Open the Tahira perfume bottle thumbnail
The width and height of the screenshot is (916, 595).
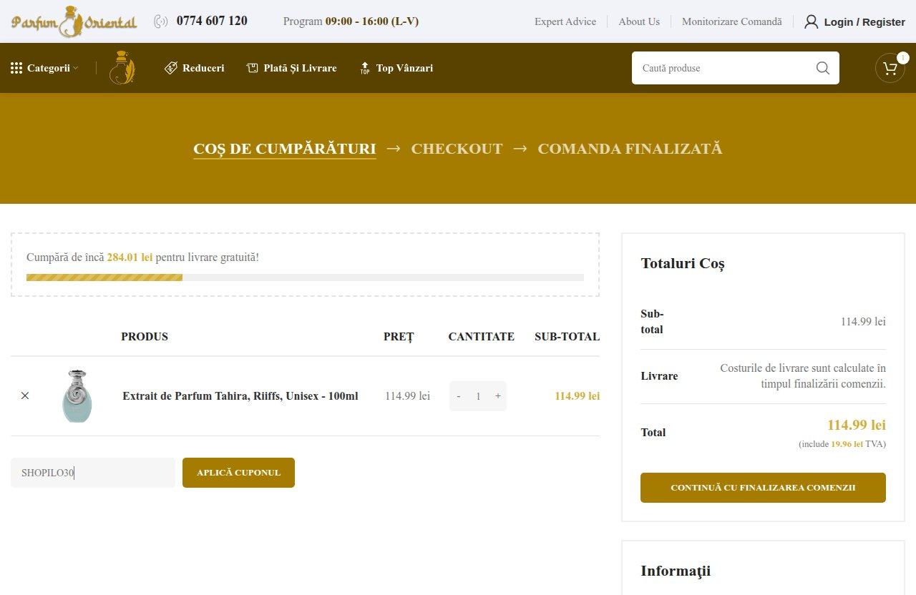77,395
